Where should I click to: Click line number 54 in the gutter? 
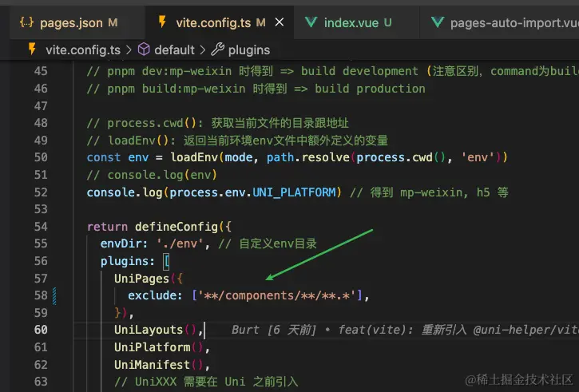[41, 227]
